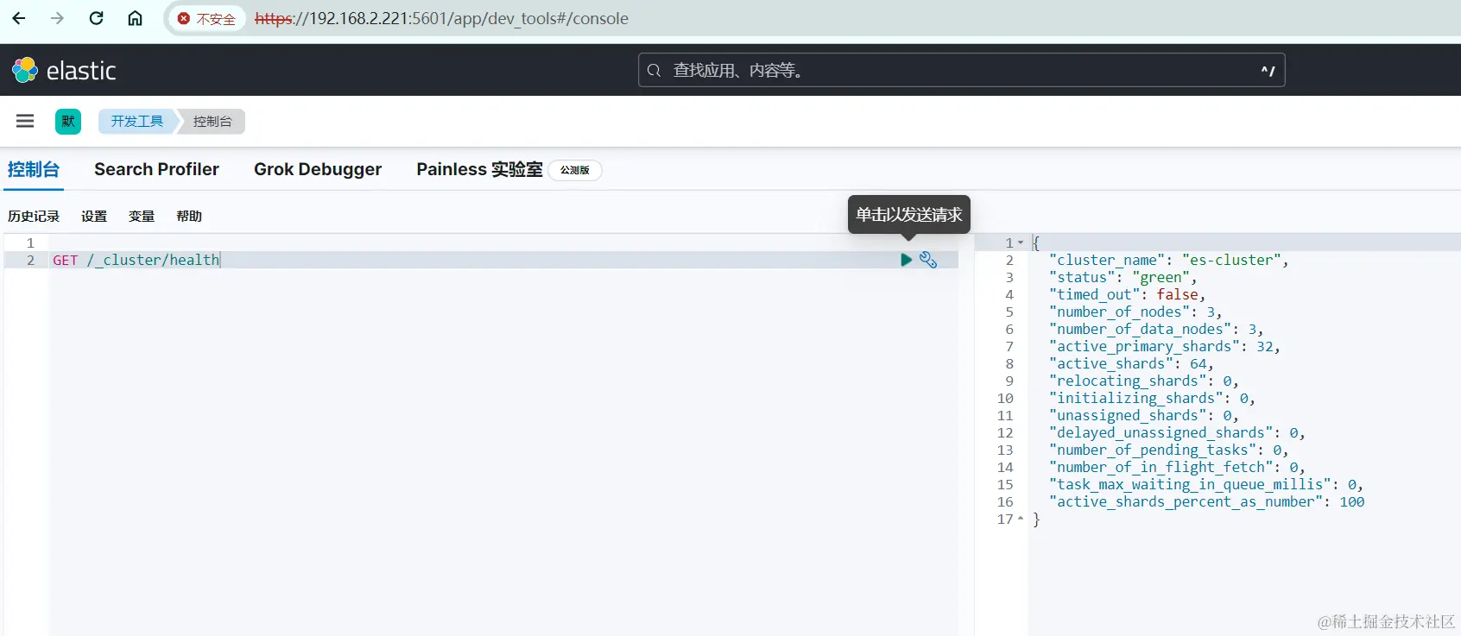
Task: Open the Grok Debugger tab
Action: (318, 169)
